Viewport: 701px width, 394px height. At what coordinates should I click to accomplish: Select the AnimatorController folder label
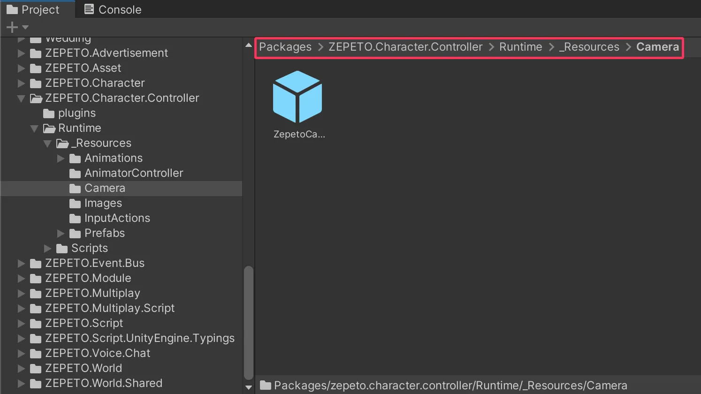[x=134, y=174]
